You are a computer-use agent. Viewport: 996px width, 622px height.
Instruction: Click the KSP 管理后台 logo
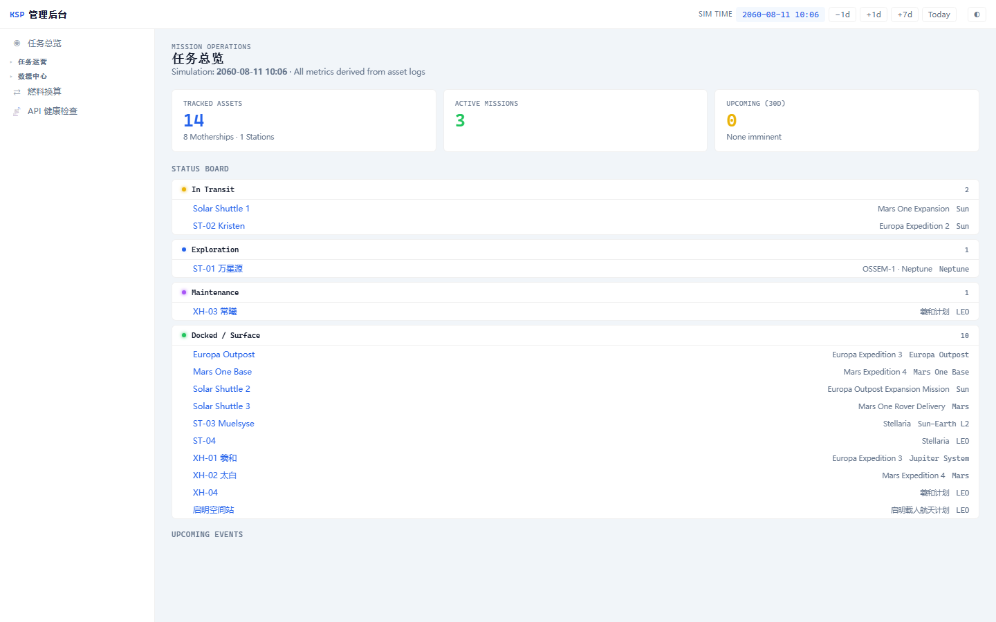coord(38,15)
